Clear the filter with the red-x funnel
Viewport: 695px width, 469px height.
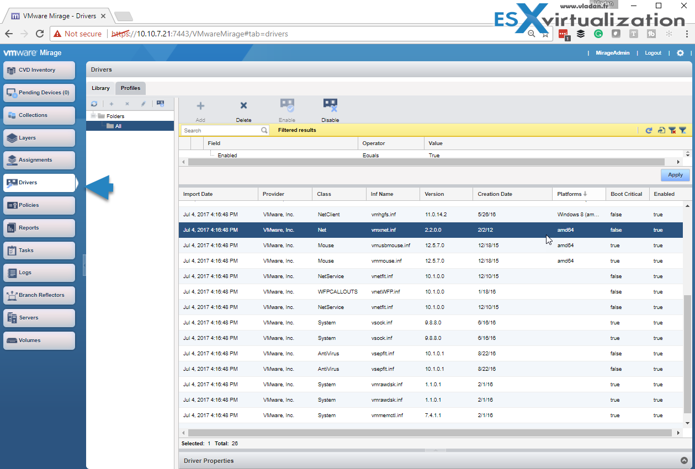click(x=672, y=130)
